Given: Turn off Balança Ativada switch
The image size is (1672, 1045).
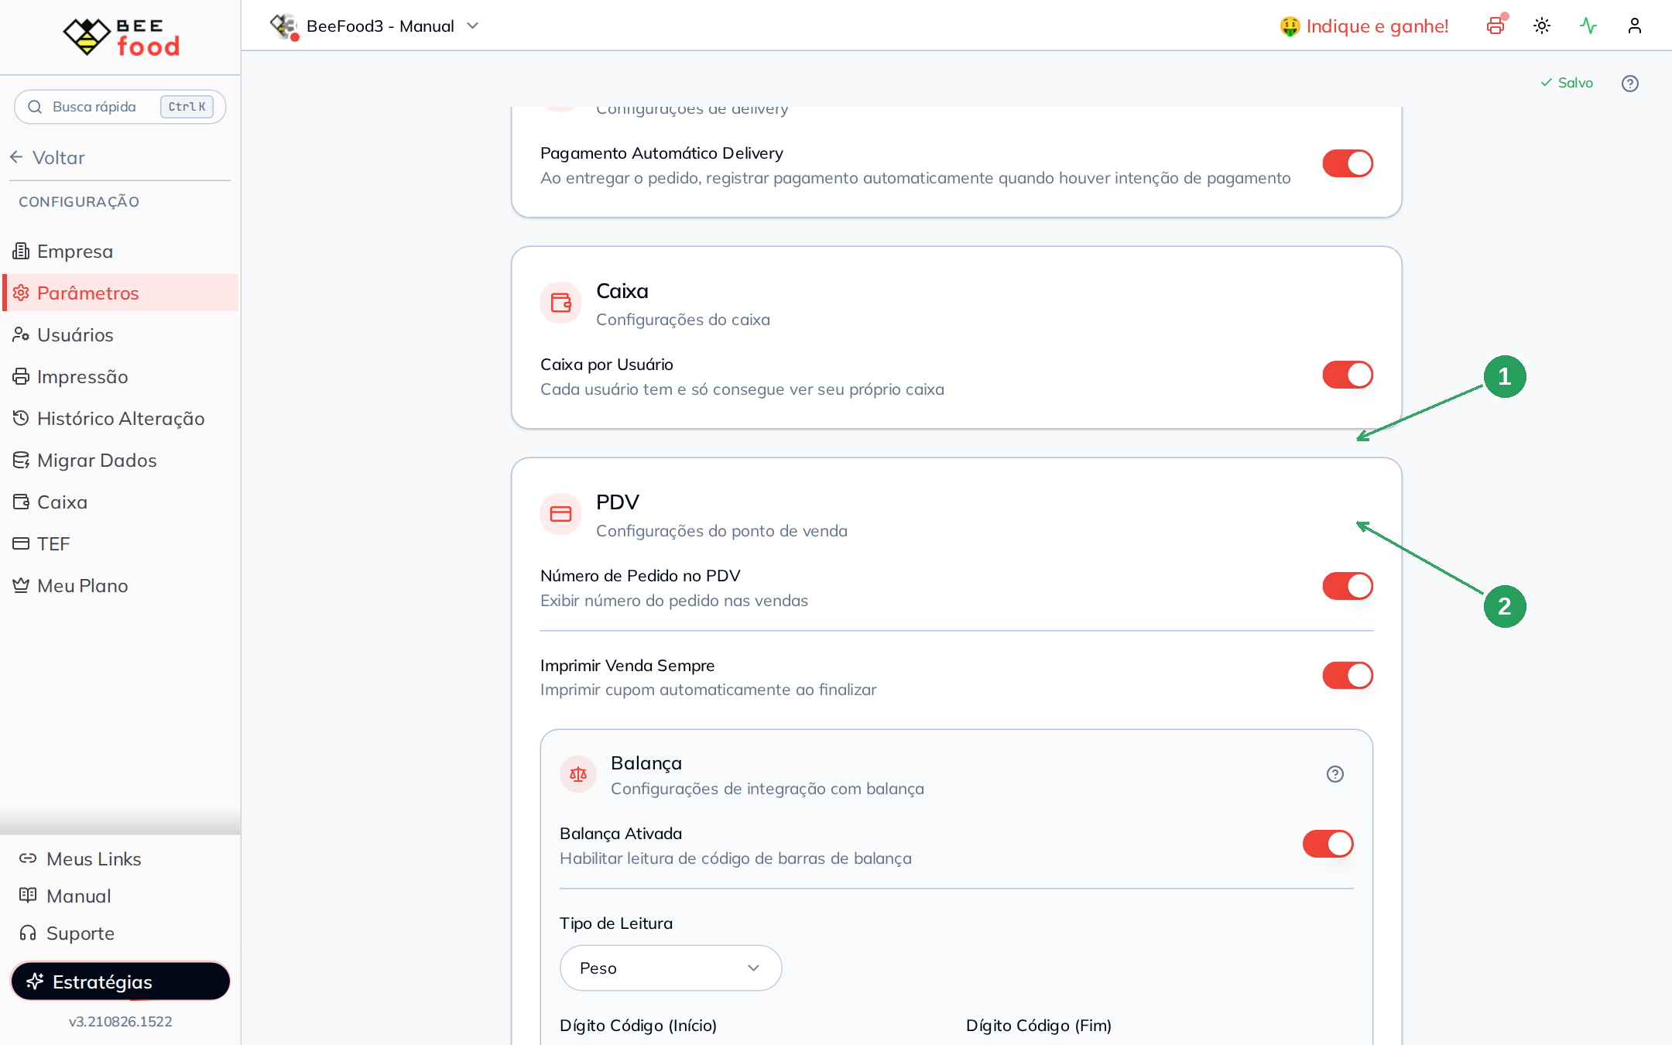Looking at the screenshot, I should coord(1328,844).
